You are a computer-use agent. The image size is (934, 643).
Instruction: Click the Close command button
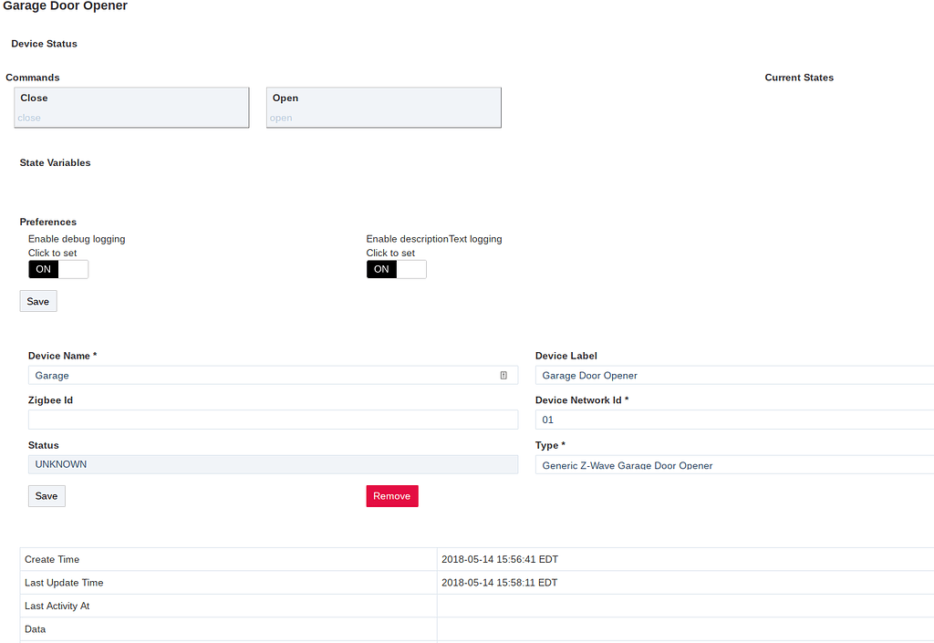point(131,108)
